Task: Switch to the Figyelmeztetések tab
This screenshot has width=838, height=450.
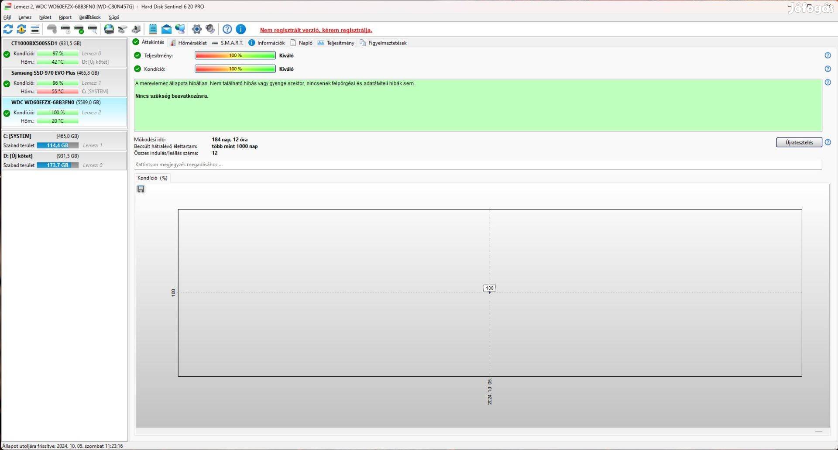Action: [x=383, y=43]
